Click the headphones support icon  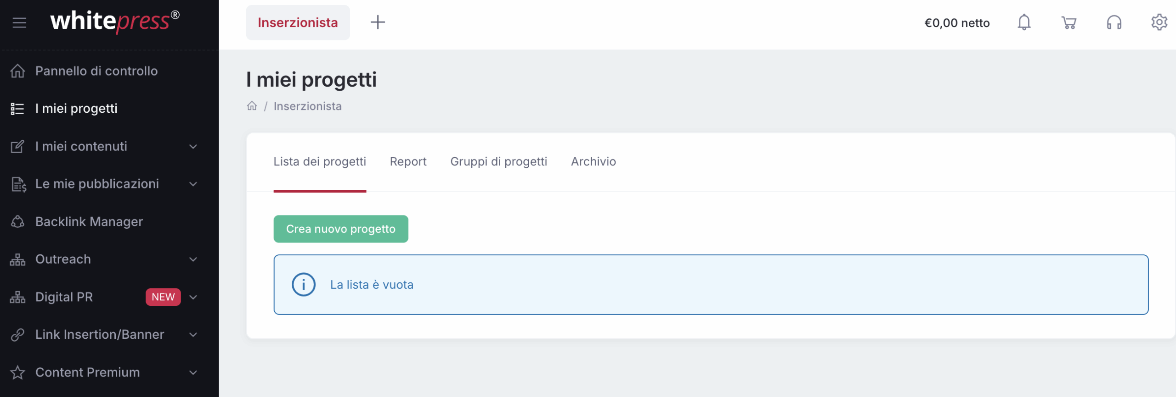[x=1114, y=22]
